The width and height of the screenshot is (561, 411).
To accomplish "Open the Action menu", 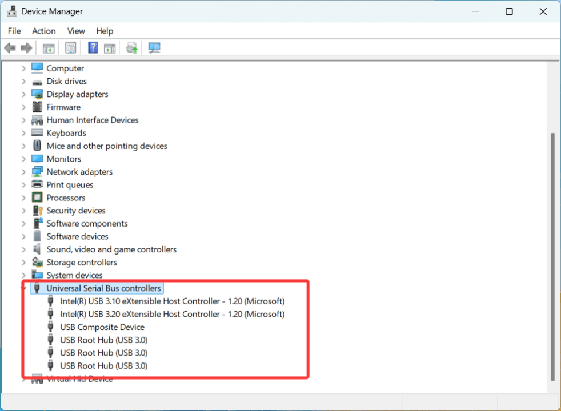I will coord(43,31).
